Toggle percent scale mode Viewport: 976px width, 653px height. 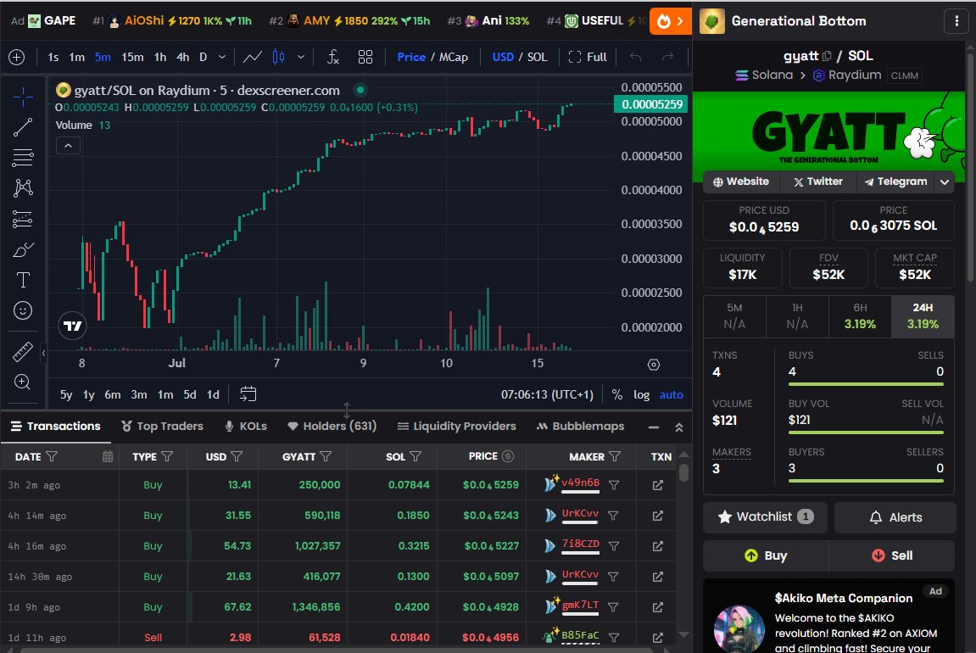click(616, 394)
